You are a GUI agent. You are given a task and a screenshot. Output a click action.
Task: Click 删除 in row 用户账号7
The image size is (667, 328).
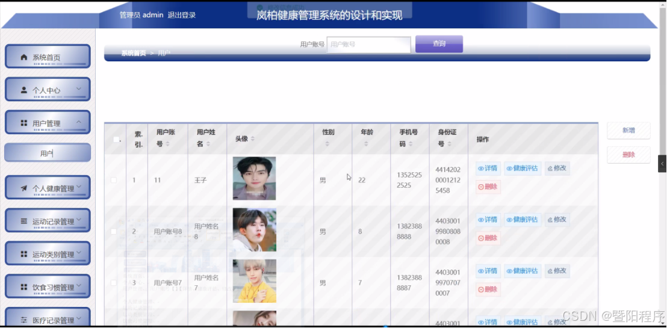(488, 289)
